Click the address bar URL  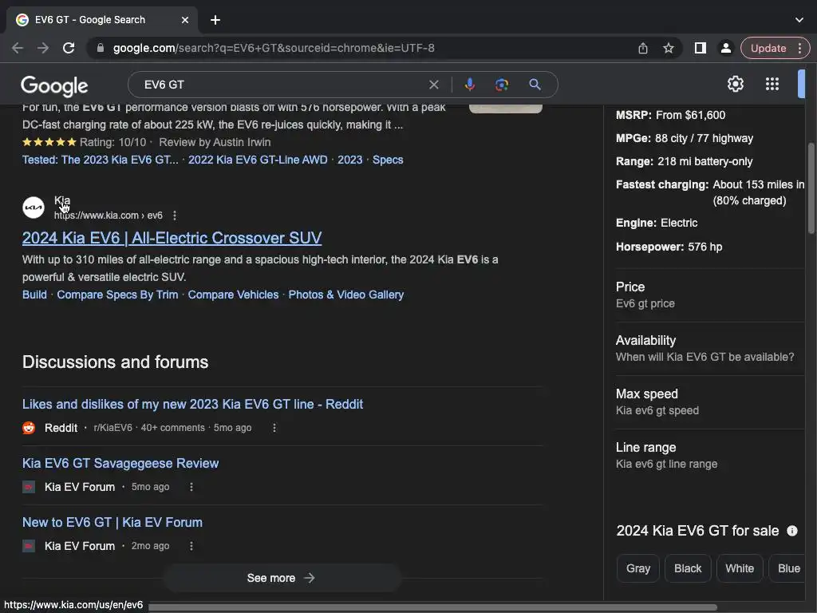point(274,48)
